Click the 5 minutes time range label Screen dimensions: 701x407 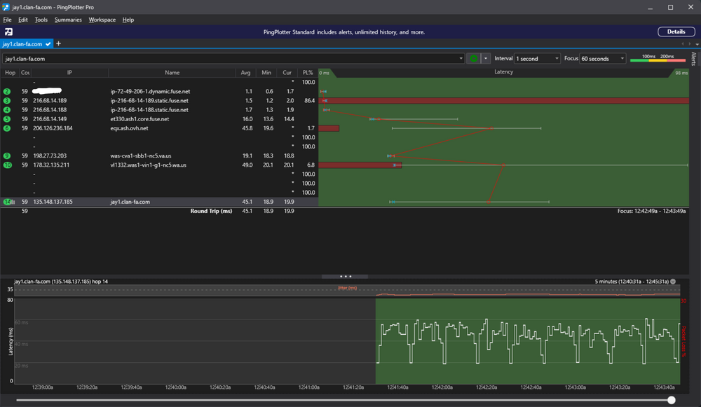pyautogui.click(x=632, y=282)
